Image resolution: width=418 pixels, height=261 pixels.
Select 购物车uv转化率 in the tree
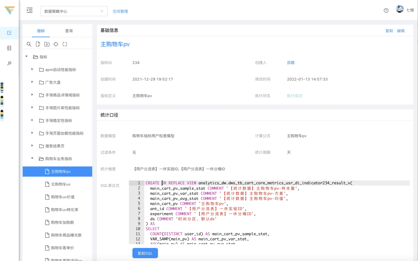64,210
